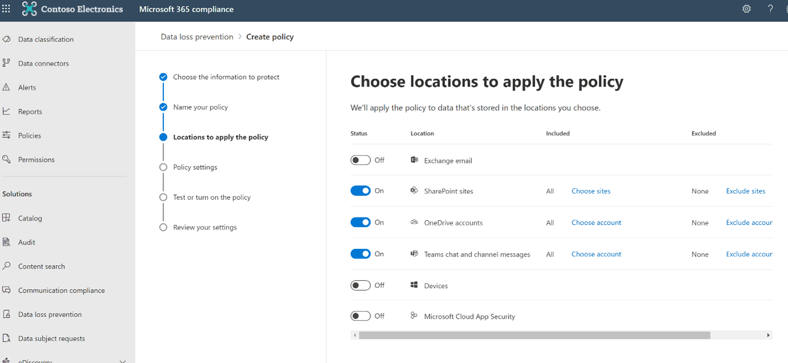Turn off the SharePoint sites toggle
This screenshot has height=363, width=788.
(361, 191)
